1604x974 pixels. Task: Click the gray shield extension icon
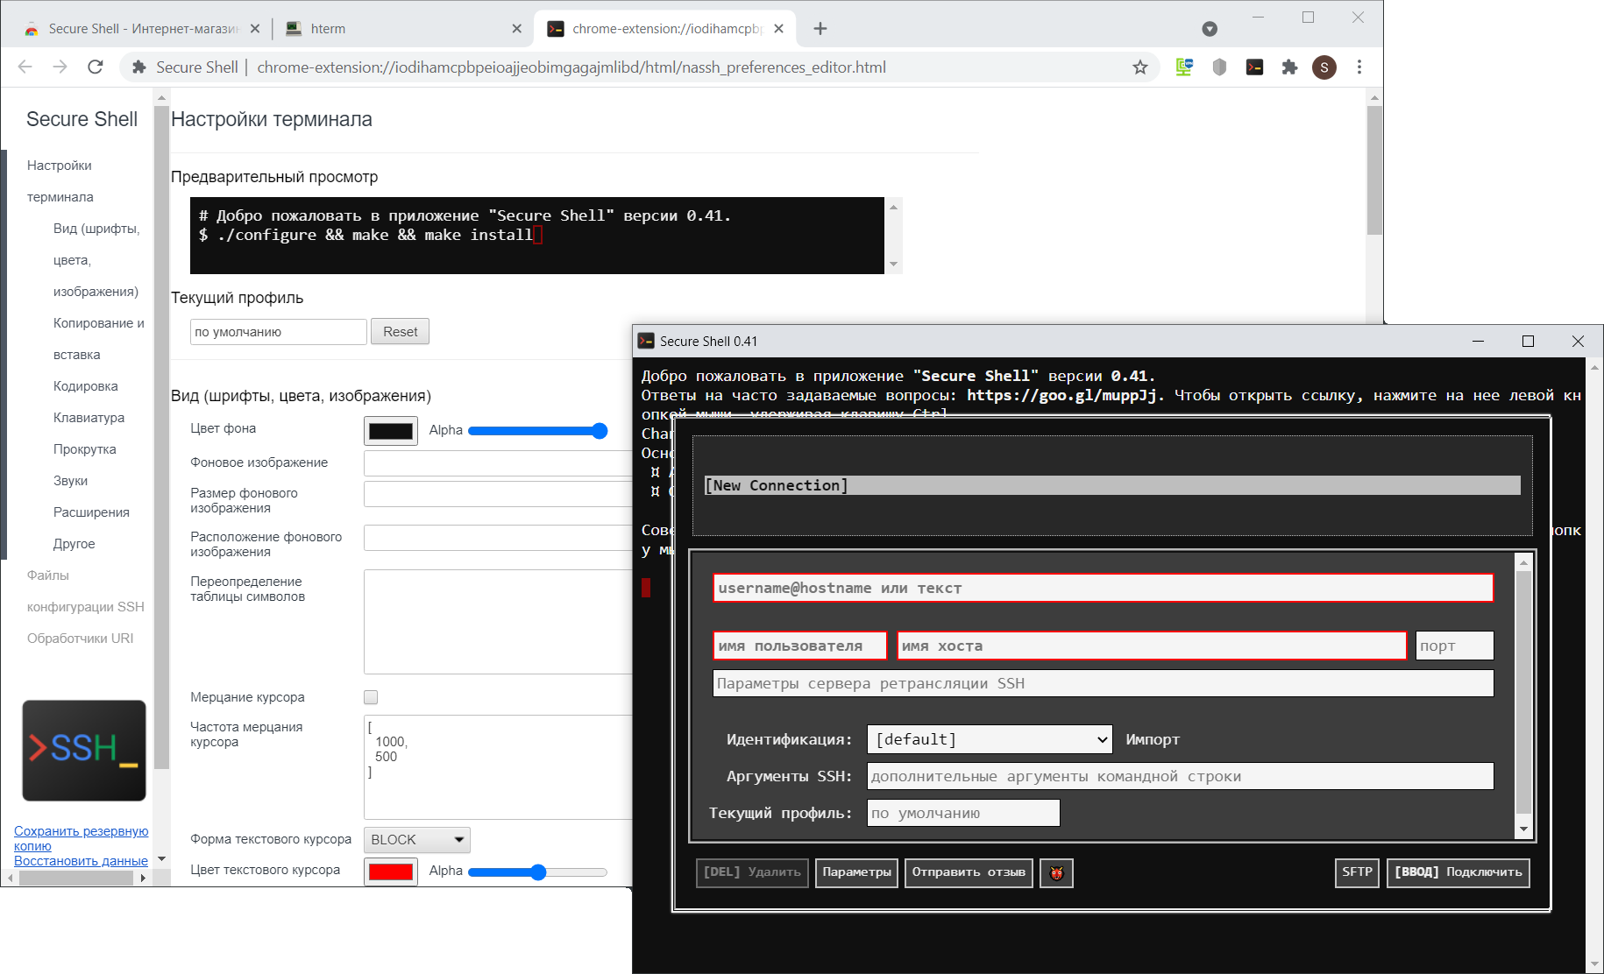pos(1219,67)
